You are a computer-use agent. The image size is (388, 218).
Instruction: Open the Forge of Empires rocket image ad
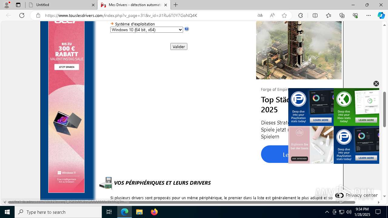299,50
